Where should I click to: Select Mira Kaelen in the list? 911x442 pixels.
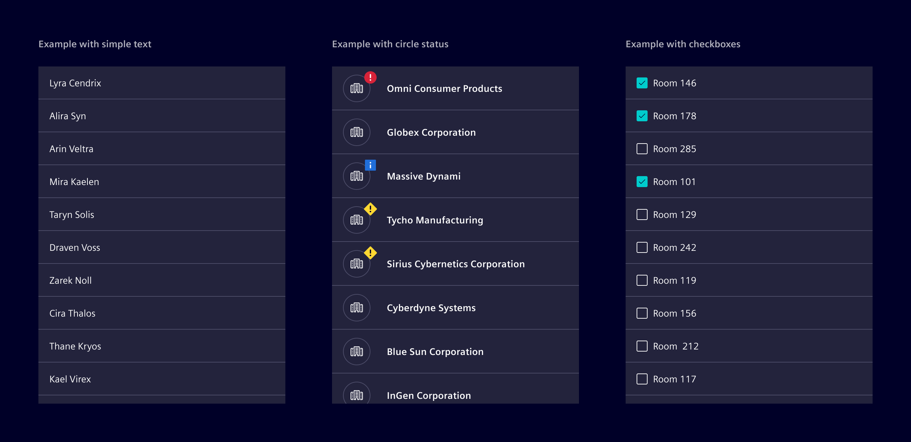pyautogui.click(x=74, y=182)
